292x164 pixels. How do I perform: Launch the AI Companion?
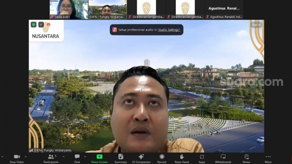(x=141, y=159)
